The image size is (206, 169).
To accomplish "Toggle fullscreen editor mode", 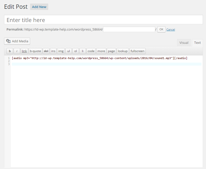I will (x=137, y=51).
